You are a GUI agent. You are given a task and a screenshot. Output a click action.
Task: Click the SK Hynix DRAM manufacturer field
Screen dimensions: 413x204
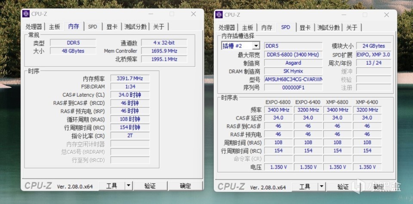pos(293,71)
